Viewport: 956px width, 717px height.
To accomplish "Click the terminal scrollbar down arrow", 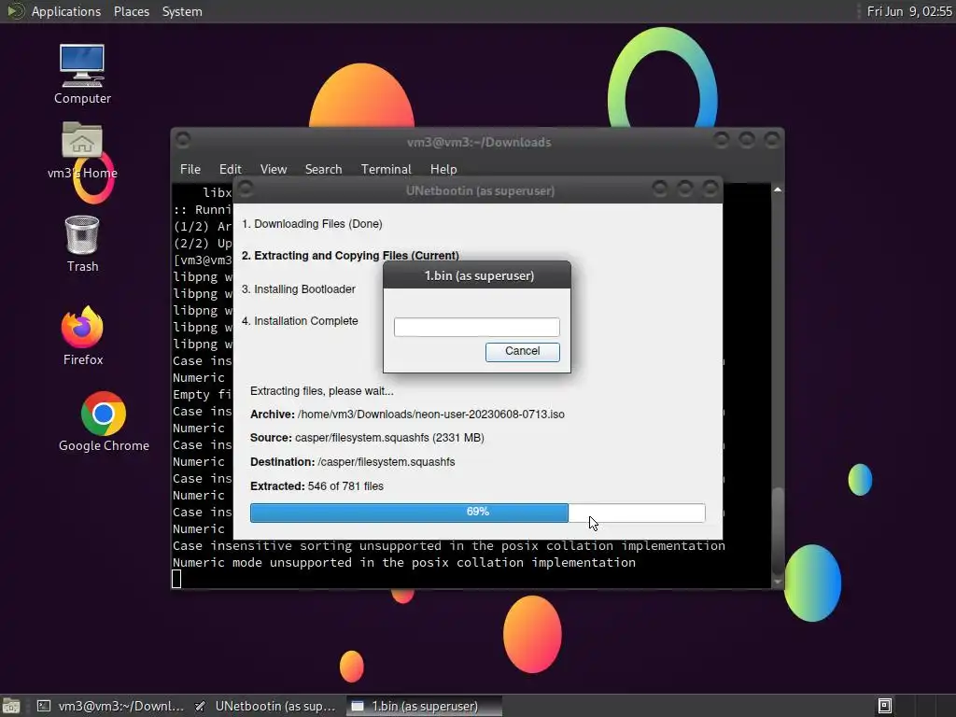I will pyautogui.click(x=778, y=583).
